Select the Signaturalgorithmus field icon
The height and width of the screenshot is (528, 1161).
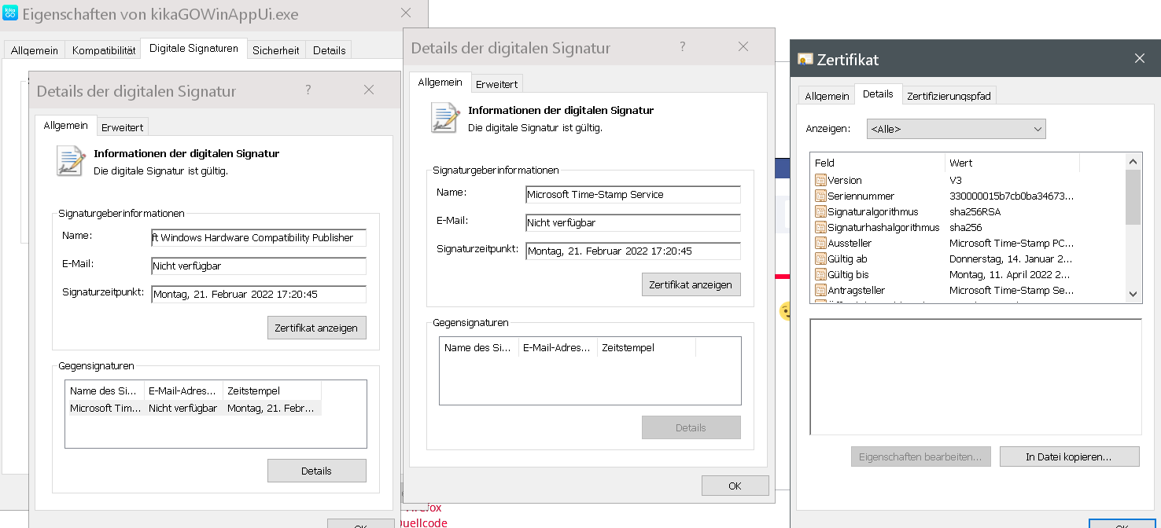click(x=820, y=211)
